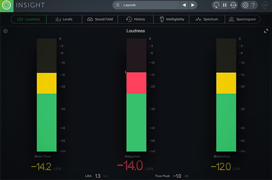Switch to the History tab
Image resolution: width=272 pixels, height=180 pixels.
coord(136,19)
